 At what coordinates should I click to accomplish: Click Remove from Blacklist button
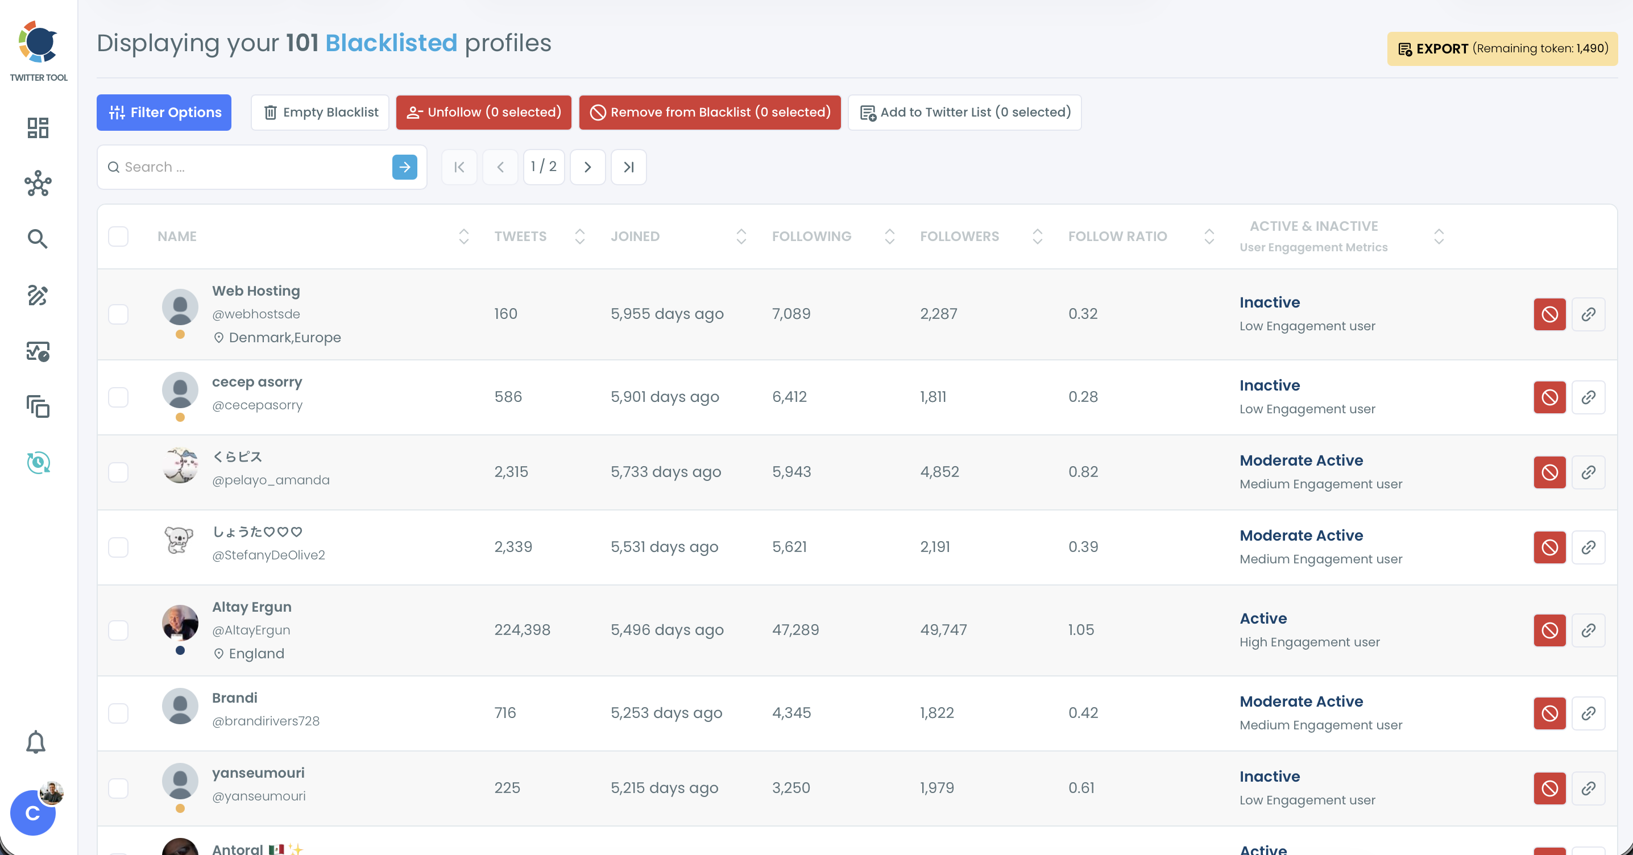710,112
